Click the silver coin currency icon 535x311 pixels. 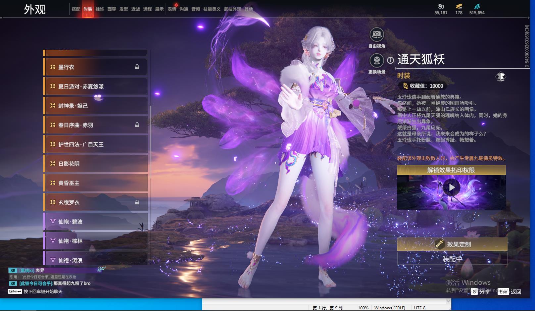click(x=441, y=6)
